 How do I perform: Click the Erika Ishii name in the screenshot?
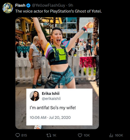pyautogui.click(x=51, y=93)
